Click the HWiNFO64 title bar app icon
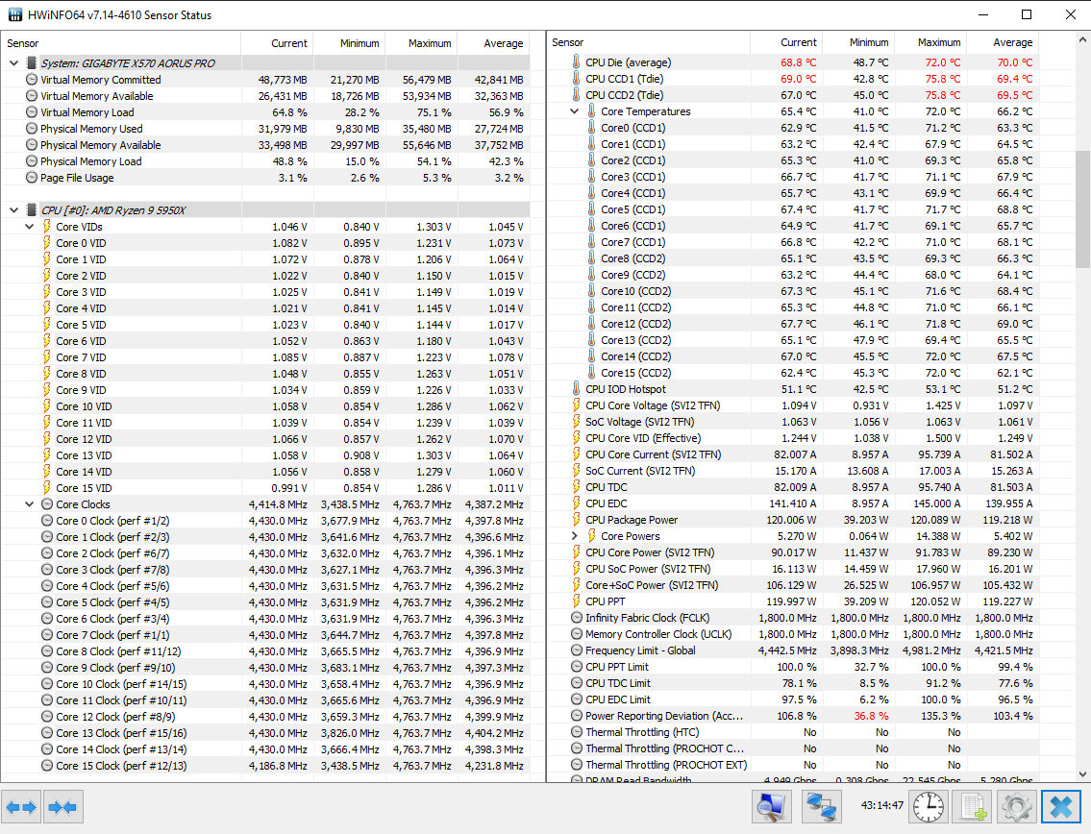This screenshot has height=834, width=1091. tap(14, 14)
